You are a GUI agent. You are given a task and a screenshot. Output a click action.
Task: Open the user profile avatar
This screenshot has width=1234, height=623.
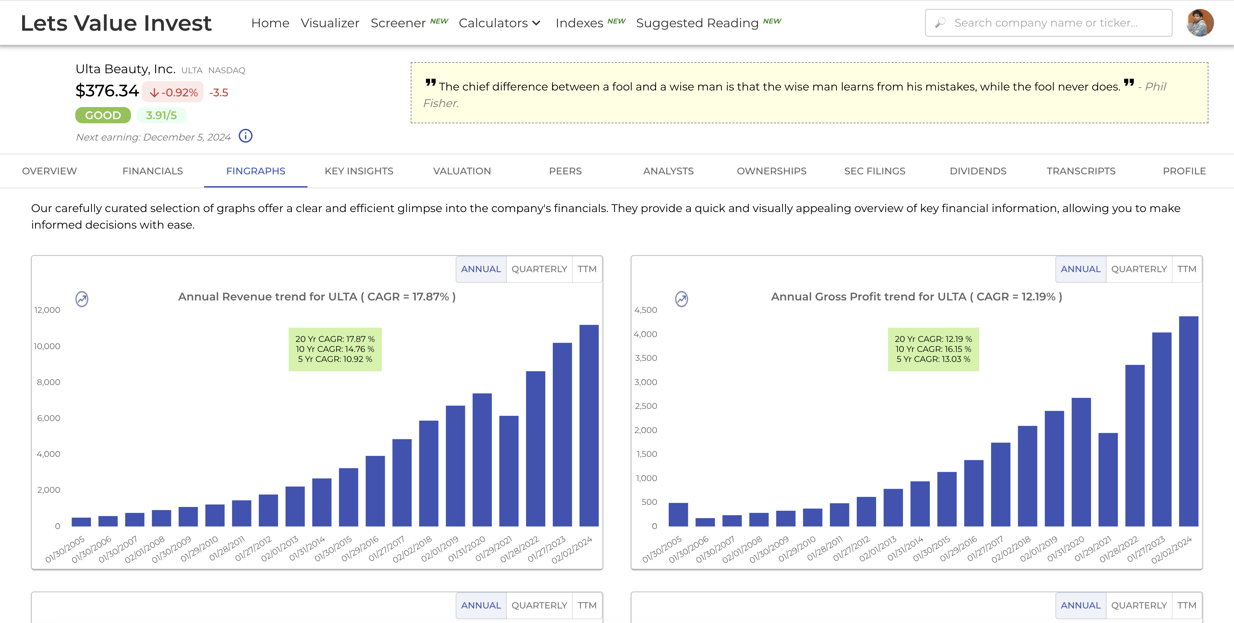pyautogui.click(x=1200, y=22)
